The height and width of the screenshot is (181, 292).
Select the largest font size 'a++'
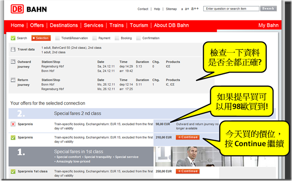click(x=195, y=9)
